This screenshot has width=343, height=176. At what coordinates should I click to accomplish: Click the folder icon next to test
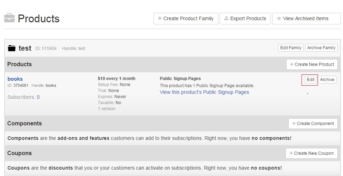[x=12, y=48]
